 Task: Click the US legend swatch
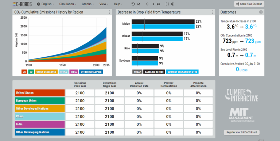click(x=24, y=72)
